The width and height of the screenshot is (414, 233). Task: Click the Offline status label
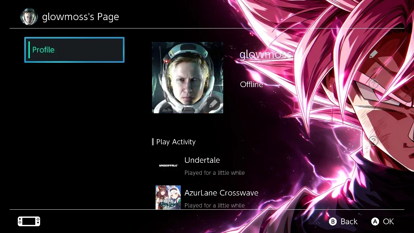coord(251,84)
